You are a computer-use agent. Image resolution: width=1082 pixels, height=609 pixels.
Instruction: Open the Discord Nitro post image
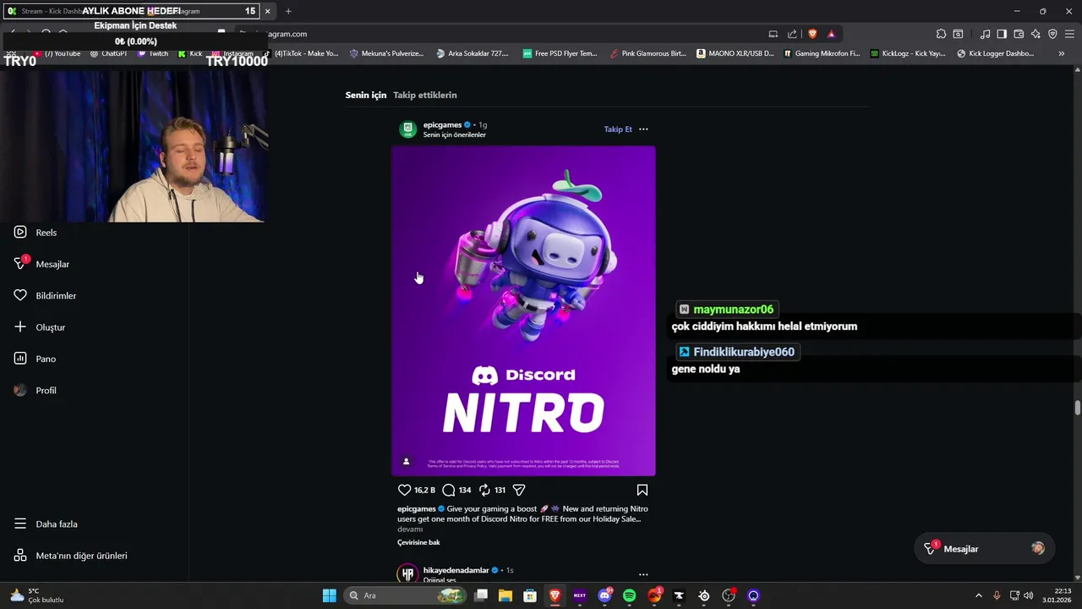click(x=523, y=310)
